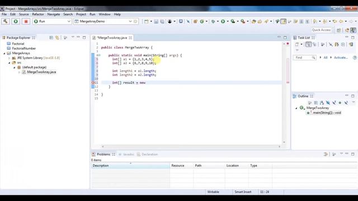Toggle Hide Fields in Outline toolbar
This screenshot has width=358, height=201.
click(328, 103)
